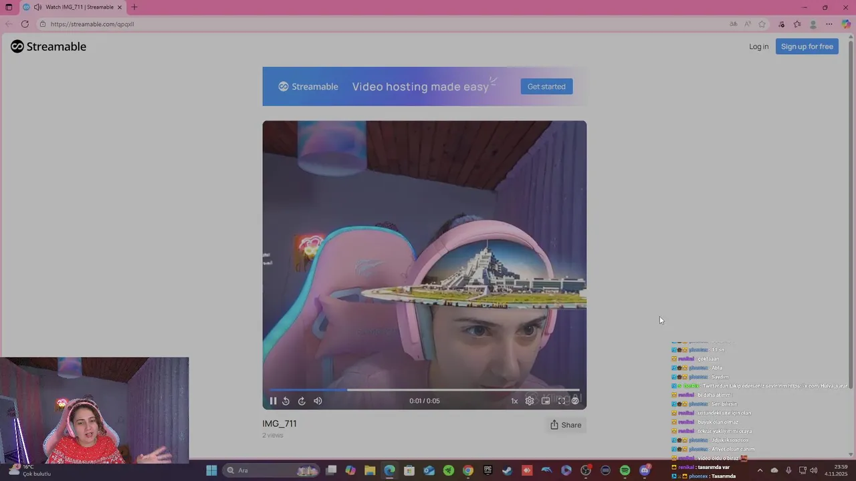Viewport: 856px width, 481px height.
Task: Go back to the previous page
Action: click(8, 24)
